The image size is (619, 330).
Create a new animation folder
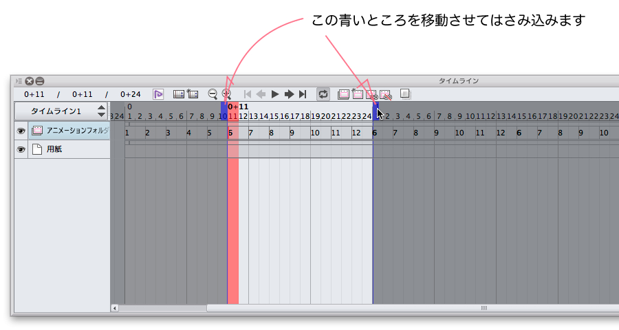[x=343, y=94]
